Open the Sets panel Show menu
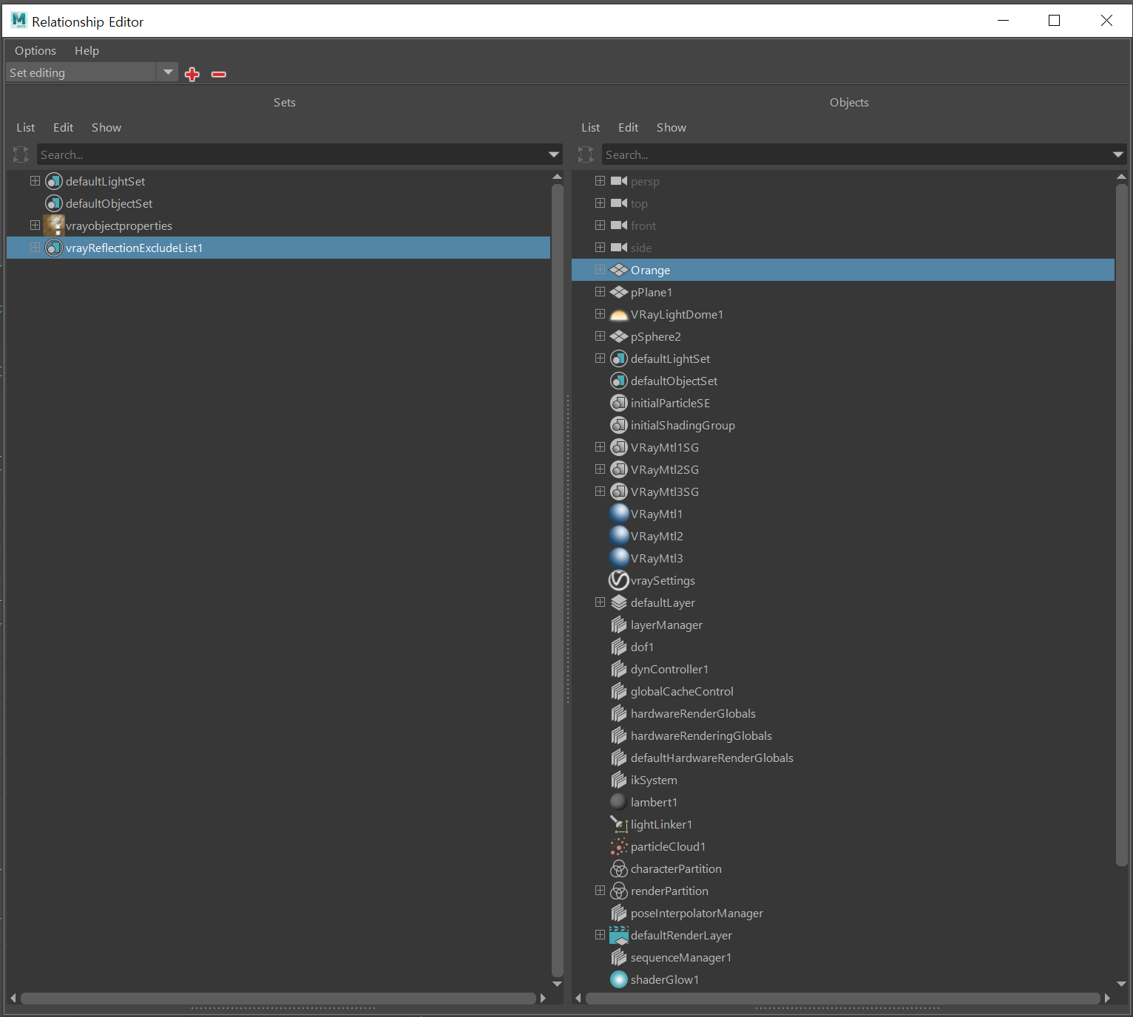 pos(106,127)
